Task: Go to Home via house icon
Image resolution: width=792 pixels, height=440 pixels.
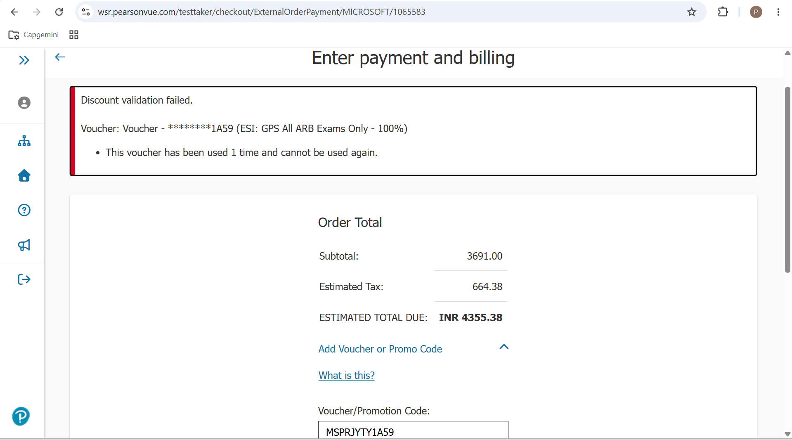Action: (24, 175)
